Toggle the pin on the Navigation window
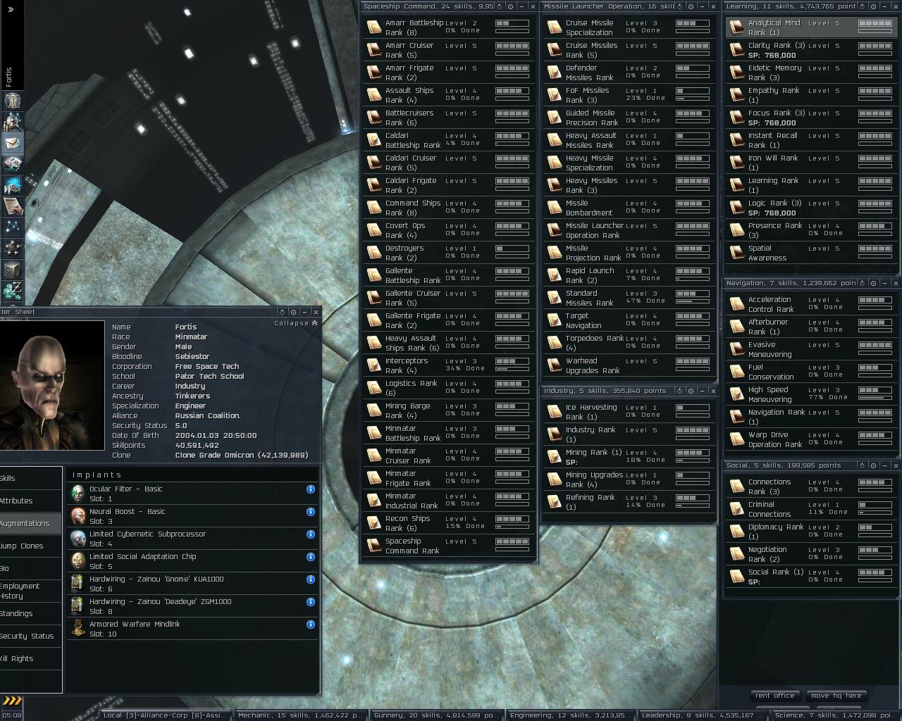The height and width of the screenshot is (721, 902). (873, 283)
